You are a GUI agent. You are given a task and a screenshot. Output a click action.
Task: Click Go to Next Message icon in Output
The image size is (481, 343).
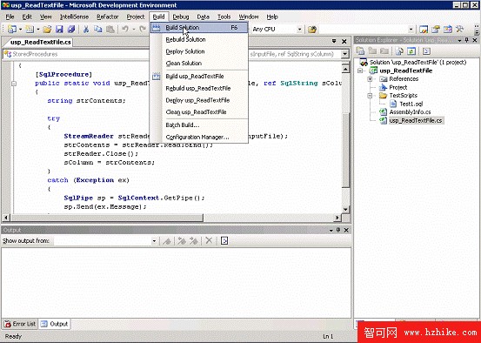click(193, 241)
